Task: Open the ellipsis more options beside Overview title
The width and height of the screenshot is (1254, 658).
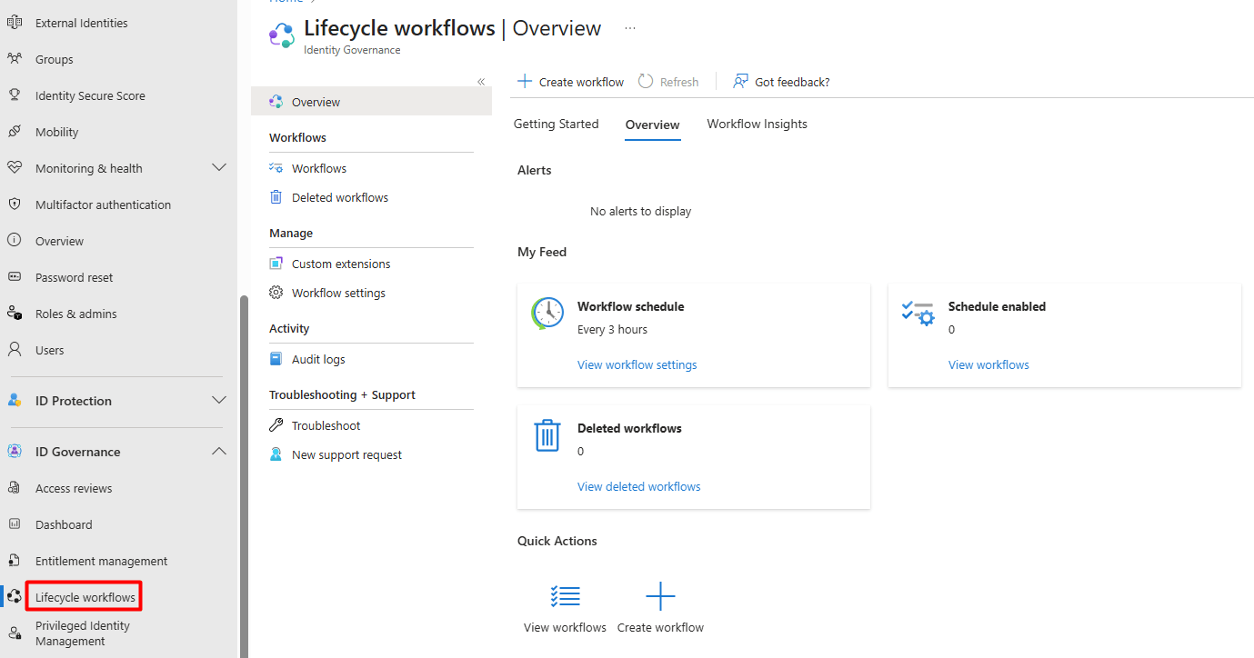Action: pos(630,28)
